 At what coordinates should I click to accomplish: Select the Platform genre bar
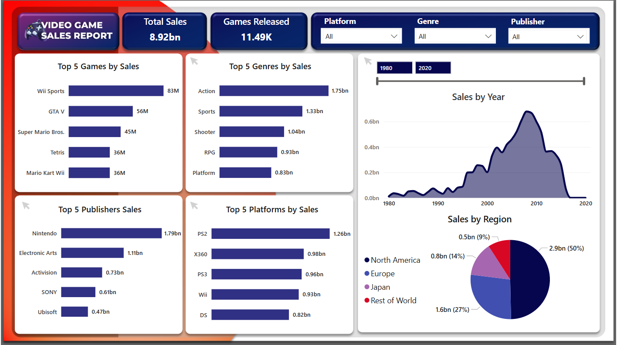(245, 173)
